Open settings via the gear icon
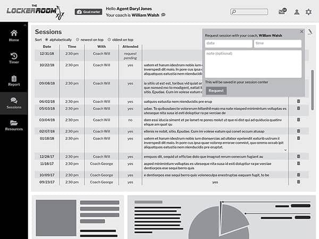 (308, 12)
